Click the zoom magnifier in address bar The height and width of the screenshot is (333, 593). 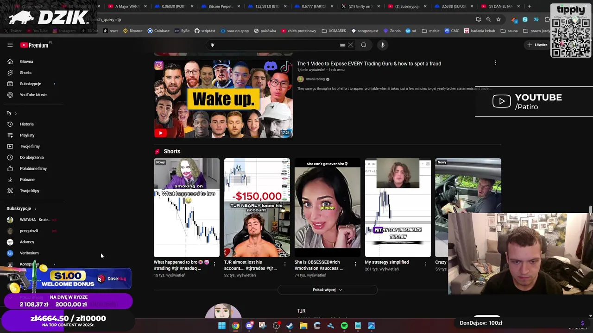pyautogui.click(x=488, y=19)
